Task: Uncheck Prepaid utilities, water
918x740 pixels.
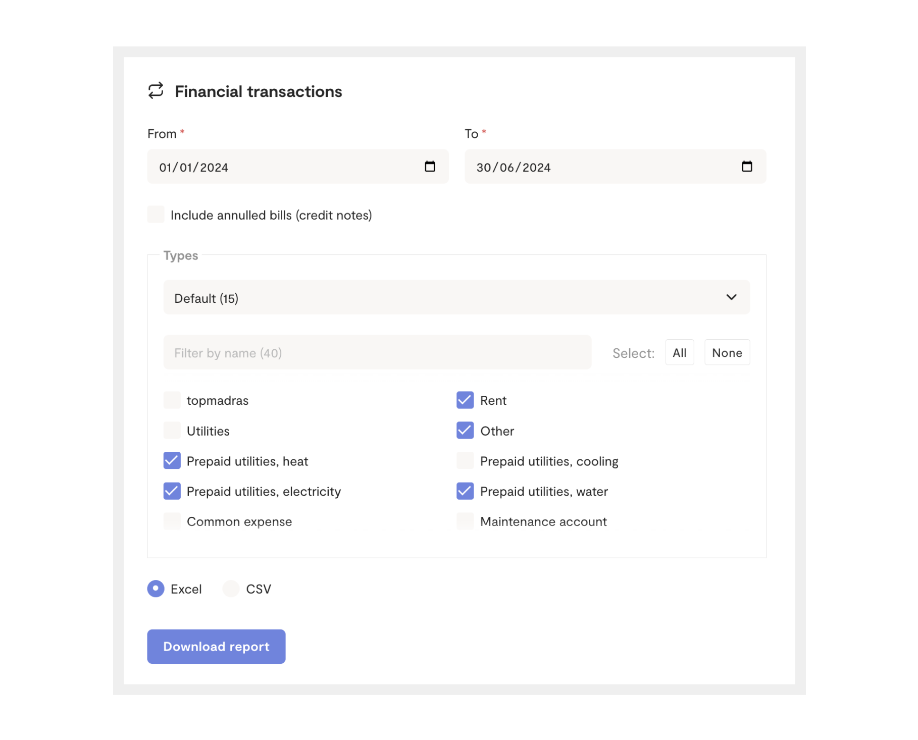Action: click(x=465, y=491)
